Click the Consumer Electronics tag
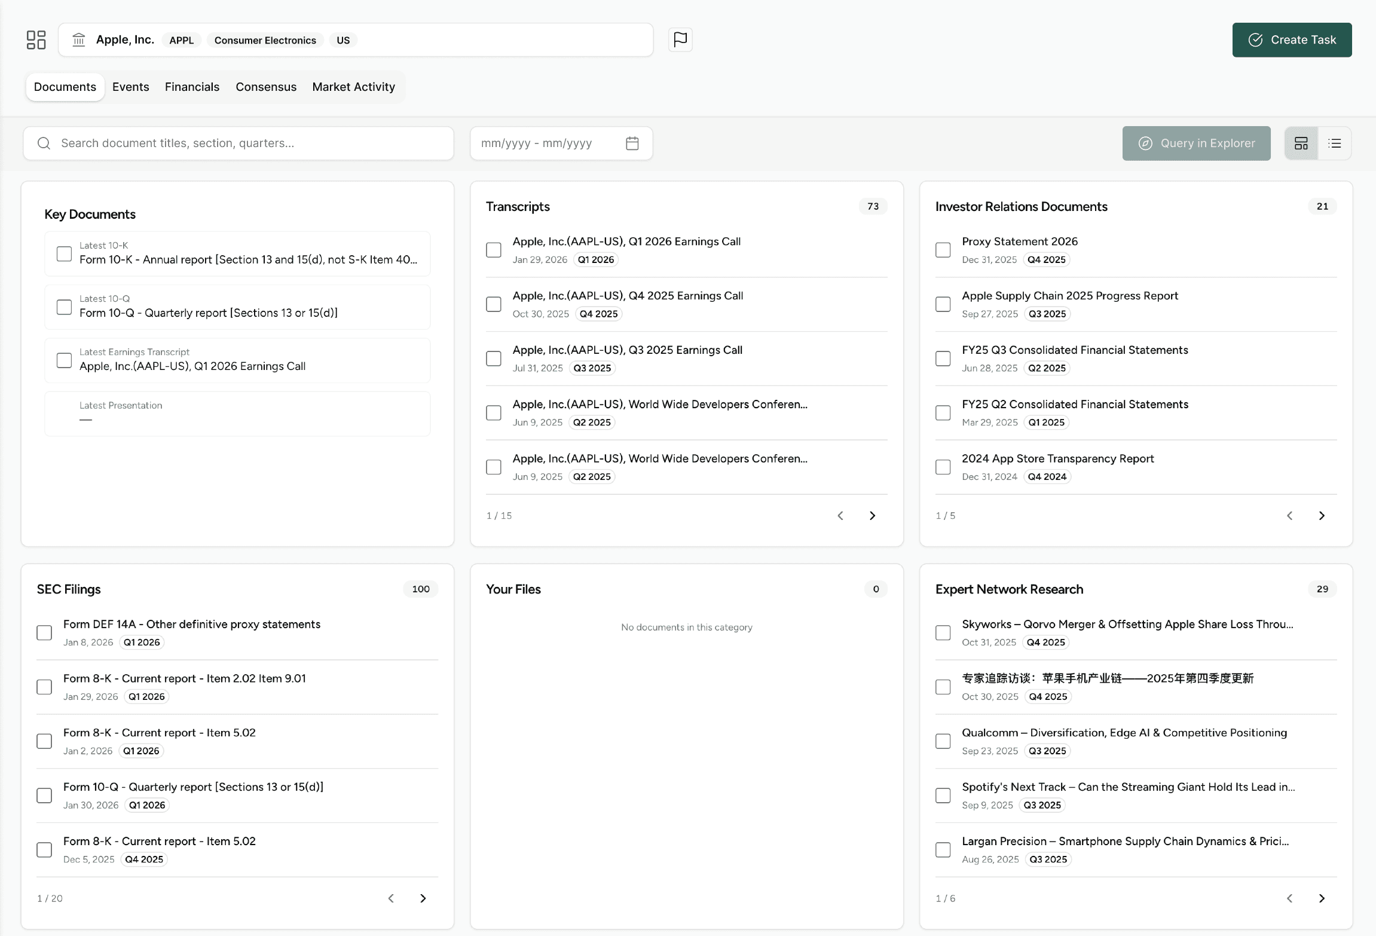This screenshot has width=1376, height=936. 265,40
